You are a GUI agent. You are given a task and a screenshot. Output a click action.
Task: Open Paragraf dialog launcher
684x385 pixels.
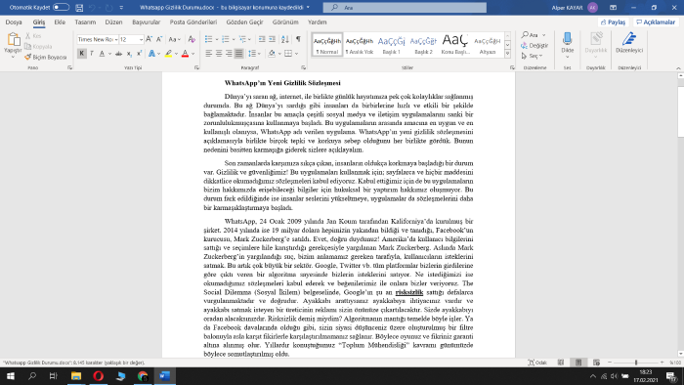pos(303,68)
